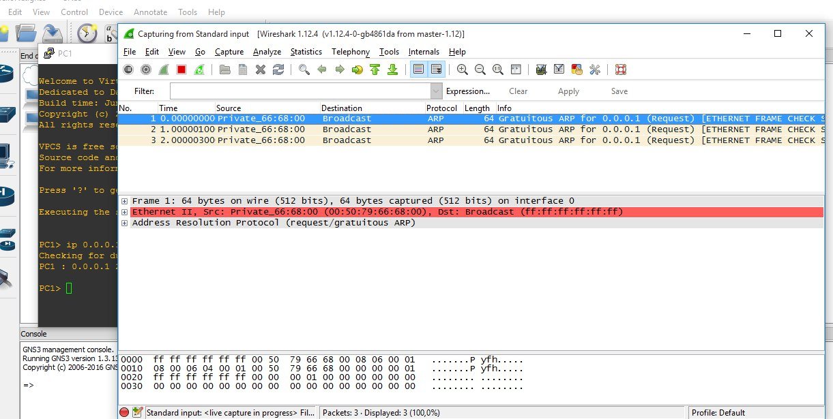Select packet 1 at time 0.00000000
Image resolution: width=833 pixels, height=419 pixels.
(x=471, y=119)
